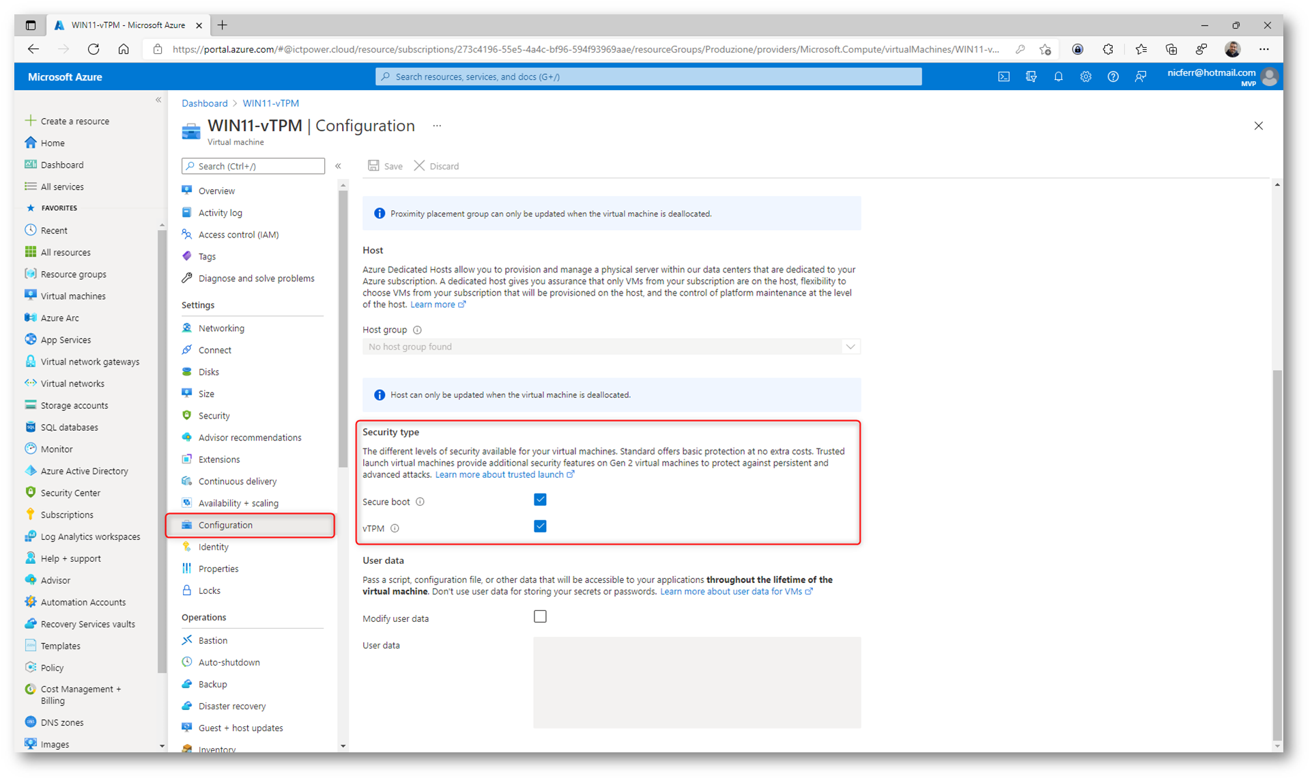Click the main content vertical scrollbar

[x=1277, y=554]
